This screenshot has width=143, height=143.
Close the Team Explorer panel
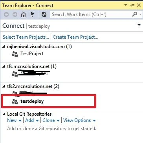[139, 5]
